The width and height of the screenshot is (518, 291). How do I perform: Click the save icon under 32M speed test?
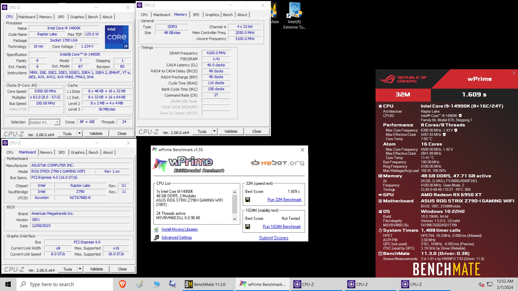coord(247,200)
